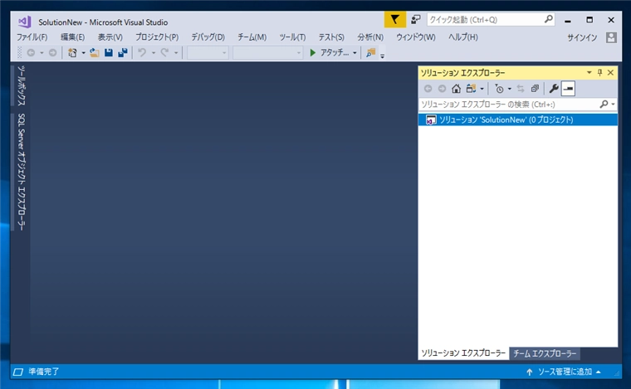This screenshot has width=631, height=389.
Task: Open the Undo history dropdown arrow
Action: [x=154, y=52]
